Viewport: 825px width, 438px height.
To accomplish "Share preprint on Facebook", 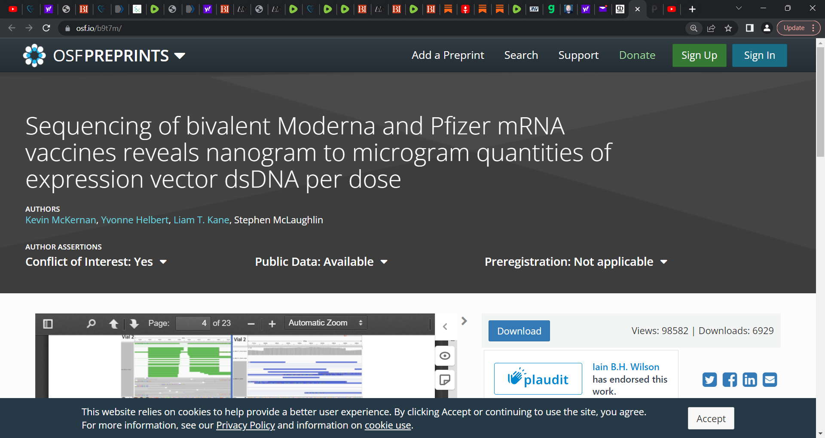I will (x=730, y=380).
